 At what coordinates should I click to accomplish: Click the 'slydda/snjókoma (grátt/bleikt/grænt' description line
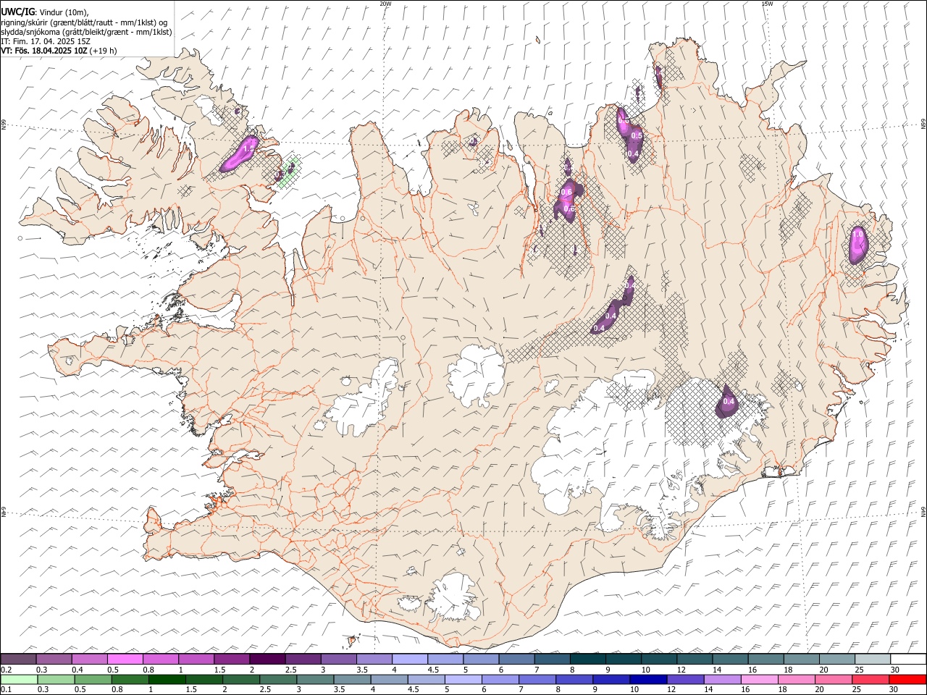coord(86,32)
